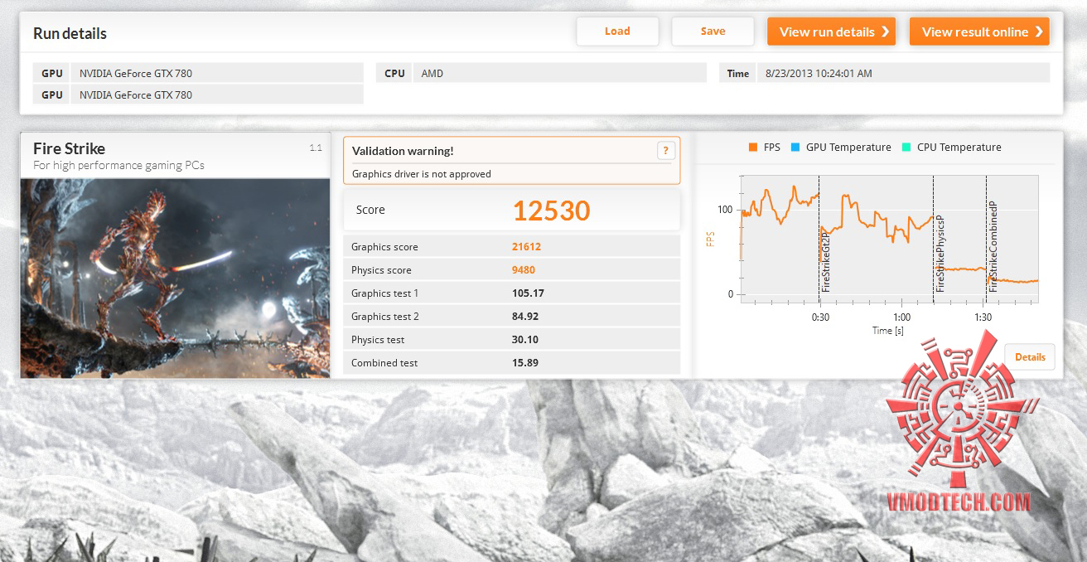This screenshot has width=1087, height=562.
Task: Click the version 1.1 label by Fire Strike
Action: click(316, 148)
